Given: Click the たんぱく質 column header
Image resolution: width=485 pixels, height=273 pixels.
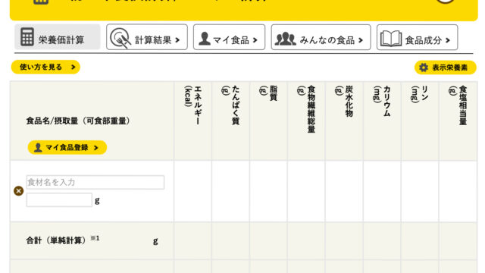Looking at the screenshot, I should (230, 121).
